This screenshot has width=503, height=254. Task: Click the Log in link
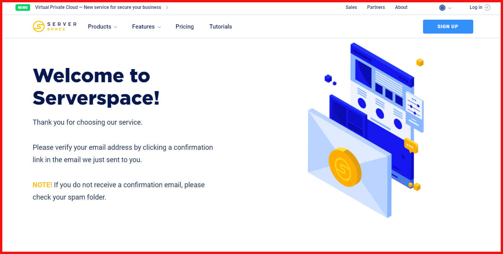pyautogui.click(x=476, y=7)
